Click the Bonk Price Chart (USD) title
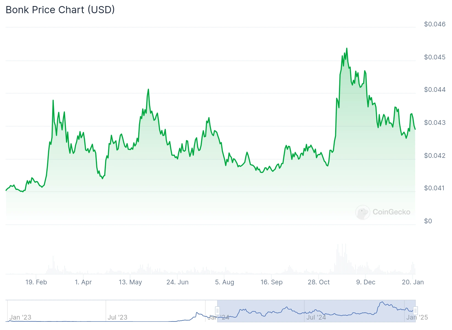This screenshot has height=330, width=452. [x=60, y=10]
